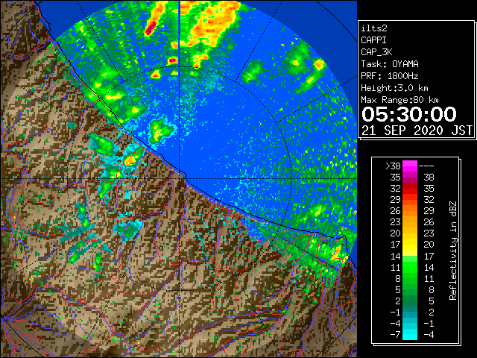Click the 'Height:3.0 km' line
Viewport: 477px width, 358px height.
(394, 88)
